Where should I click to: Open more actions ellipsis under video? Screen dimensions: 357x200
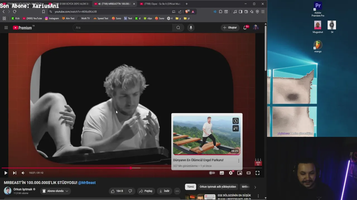coord(177,191)
